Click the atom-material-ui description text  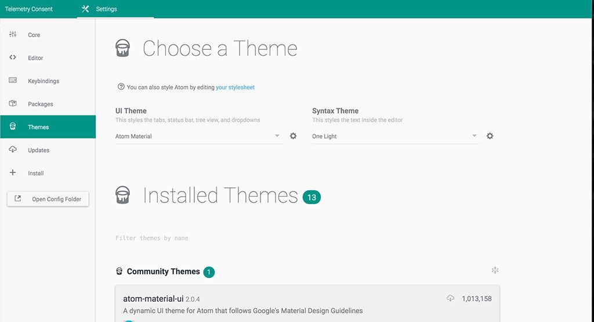pos(243,310)
